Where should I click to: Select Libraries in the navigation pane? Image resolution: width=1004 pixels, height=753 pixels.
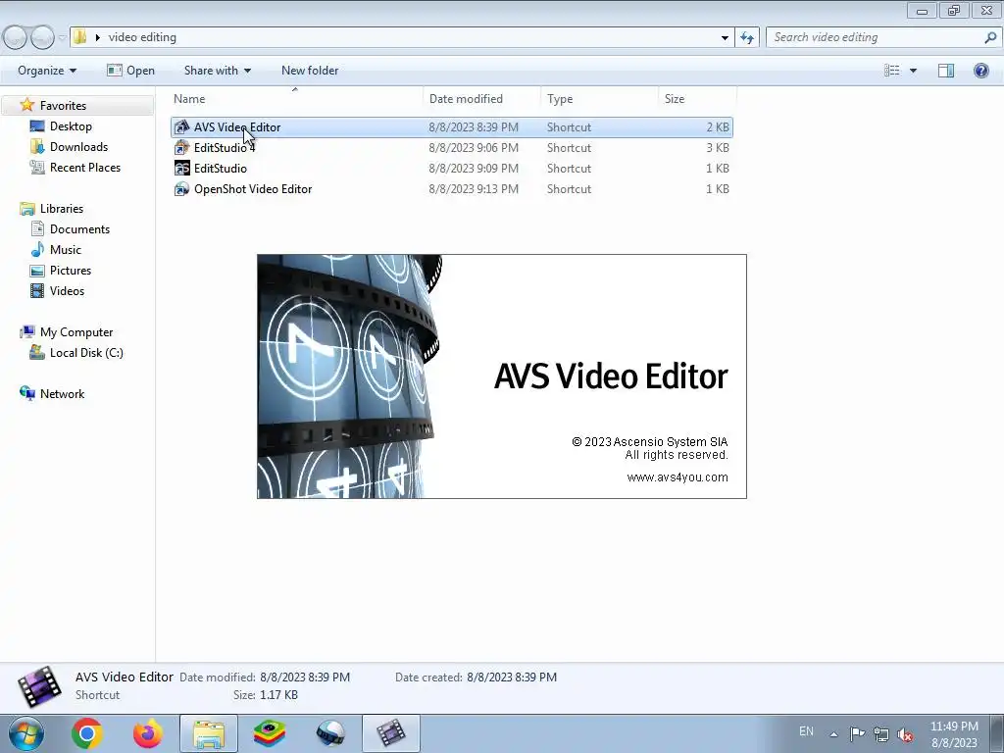(62, 209)
